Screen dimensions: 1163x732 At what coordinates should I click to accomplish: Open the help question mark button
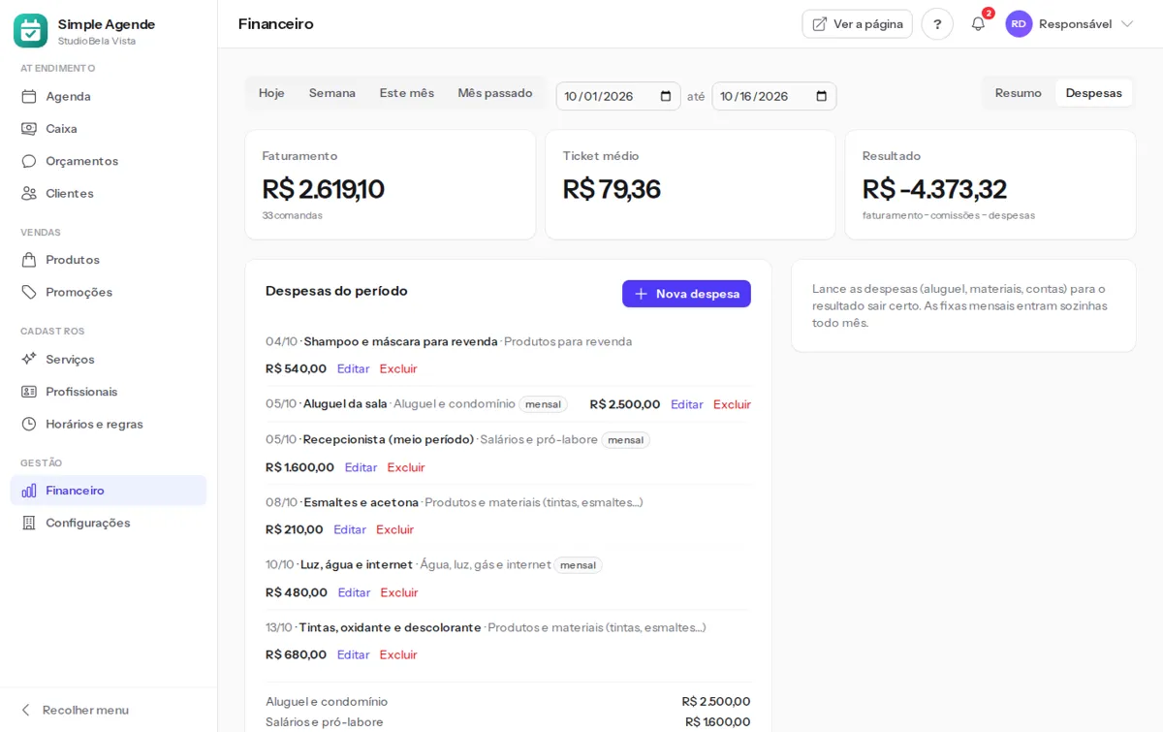(937, 24)
